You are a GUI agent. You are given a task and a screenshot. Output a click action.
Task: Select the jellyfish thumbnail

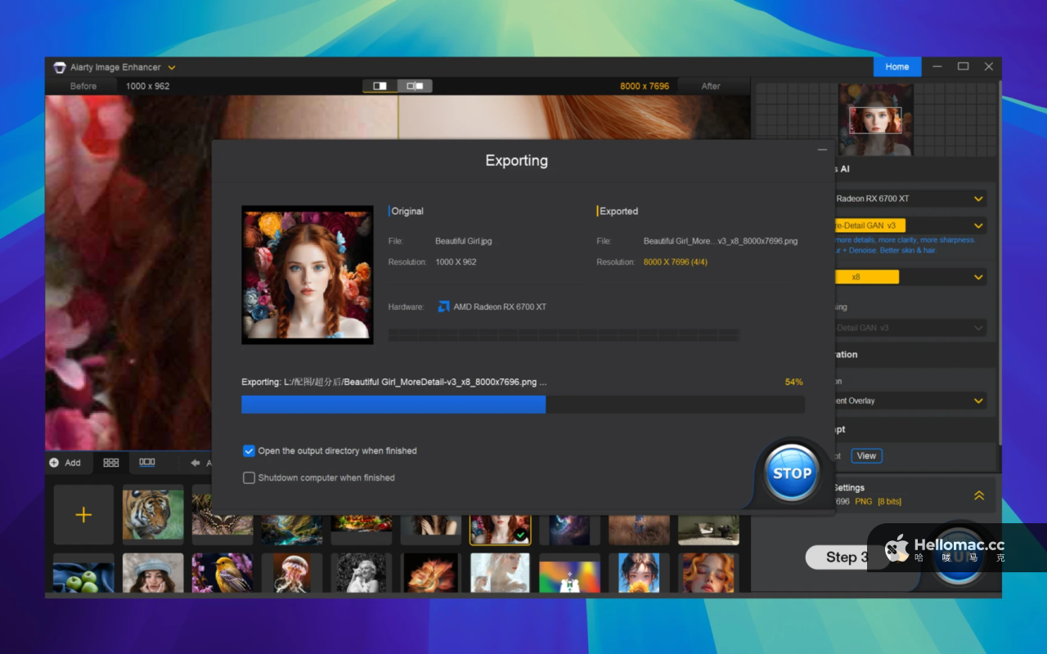[x=292, y=573]
